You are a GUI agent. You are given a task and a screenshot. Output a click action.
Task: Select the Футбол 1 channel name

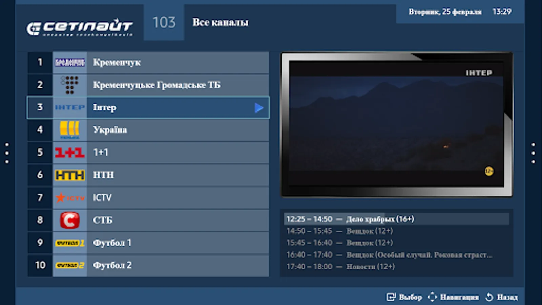112,243
